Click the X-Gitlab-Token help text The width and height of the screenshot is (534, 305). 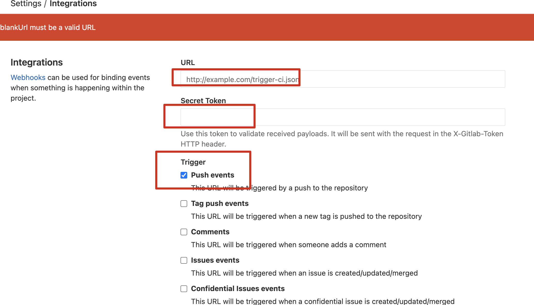pyautogui.click(x=342, y=139)
